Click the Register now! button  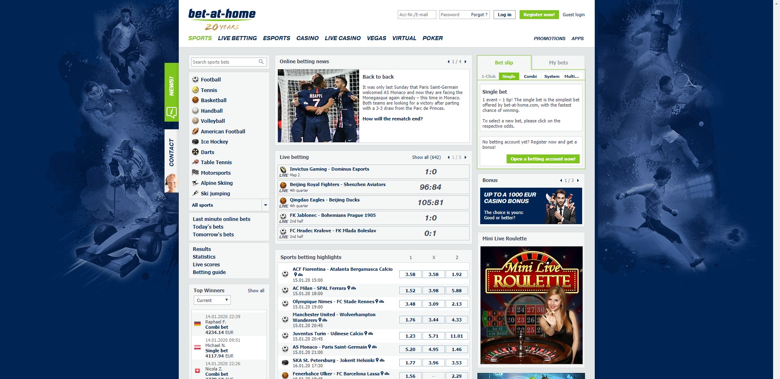point(539,15)
